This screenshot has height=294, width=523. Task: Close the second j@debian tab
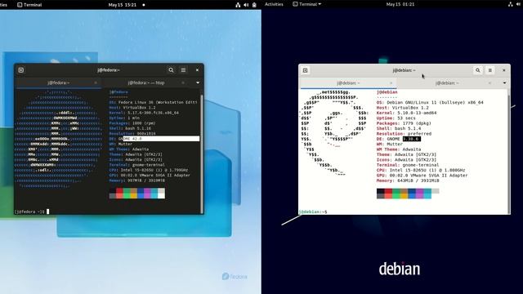pos(489,83)
